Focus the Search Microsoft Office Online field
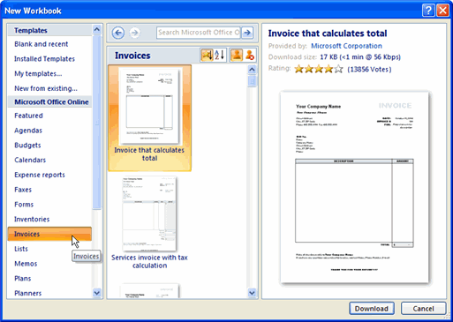 (199, 33)
